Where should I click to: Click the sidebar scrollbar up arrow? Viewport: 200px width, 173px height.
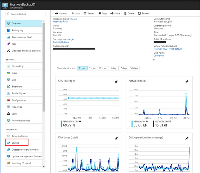point(44,22)
